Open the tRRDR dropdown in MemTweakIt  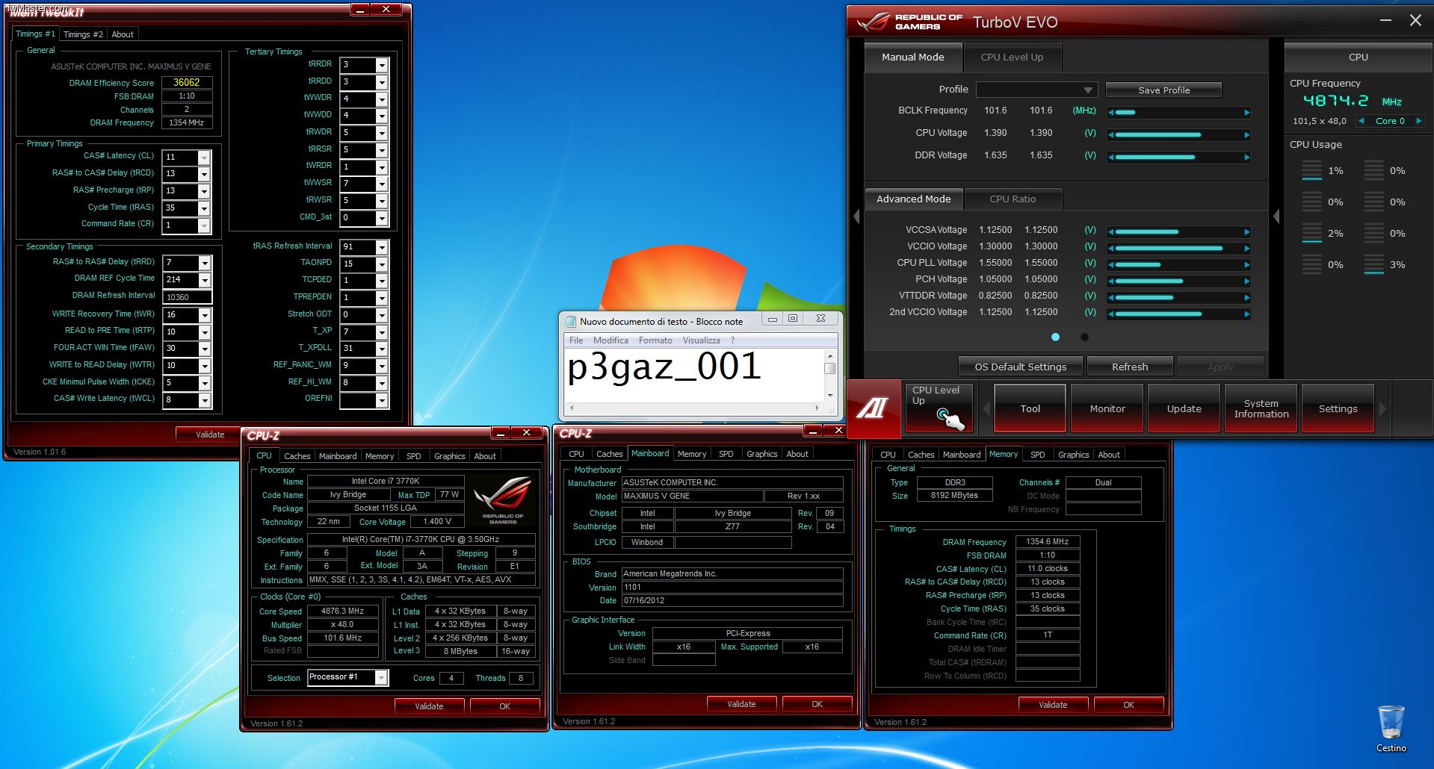(x=381, y=65)
